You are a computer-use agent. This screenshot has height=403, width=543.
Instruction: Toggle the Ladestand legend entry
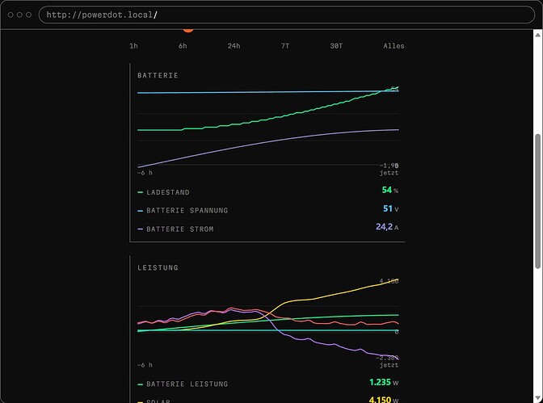267,191
